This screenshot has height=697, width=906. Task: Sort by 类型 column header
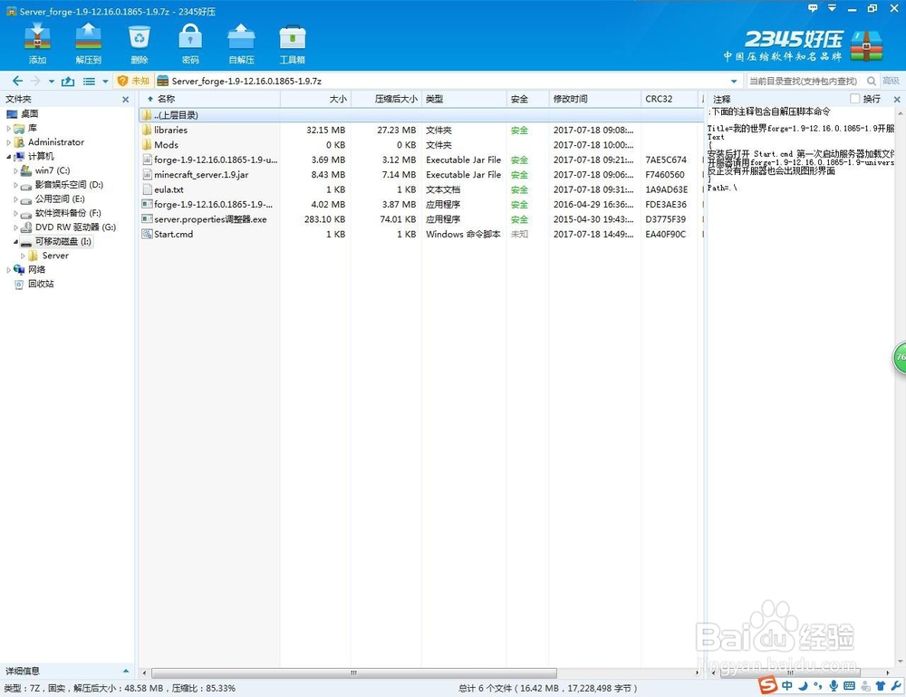click(464, 99)
